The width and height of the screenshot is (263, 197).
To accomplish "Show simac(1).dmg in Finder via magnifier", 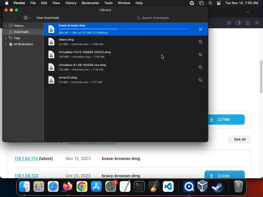I will 200,80.
